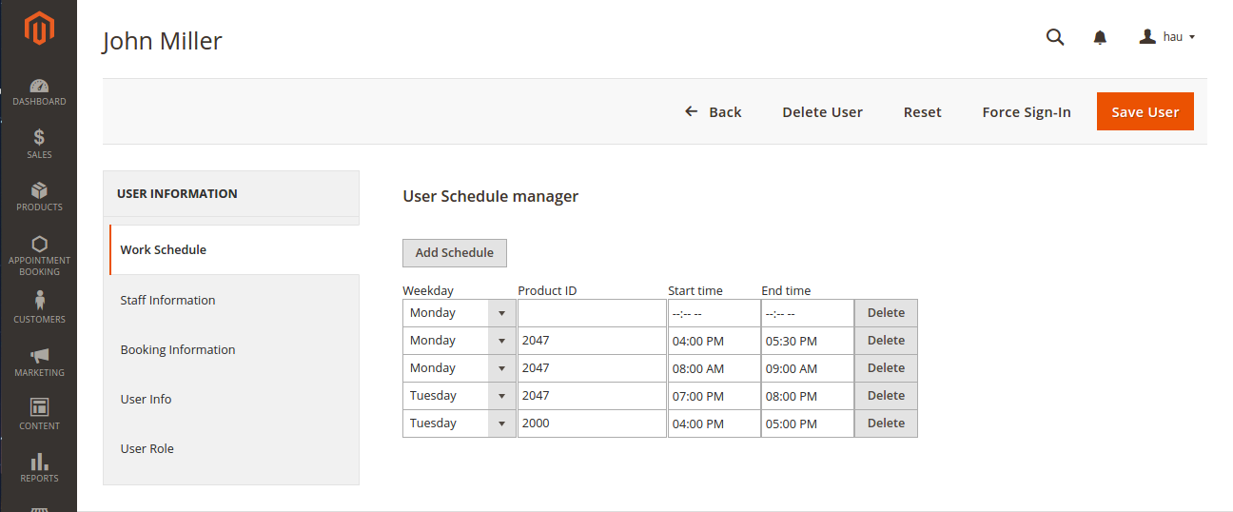Viewport: 1233px width, 512px height.
Task: Click the Add Schedule button
Action: [x=454, y=253]
